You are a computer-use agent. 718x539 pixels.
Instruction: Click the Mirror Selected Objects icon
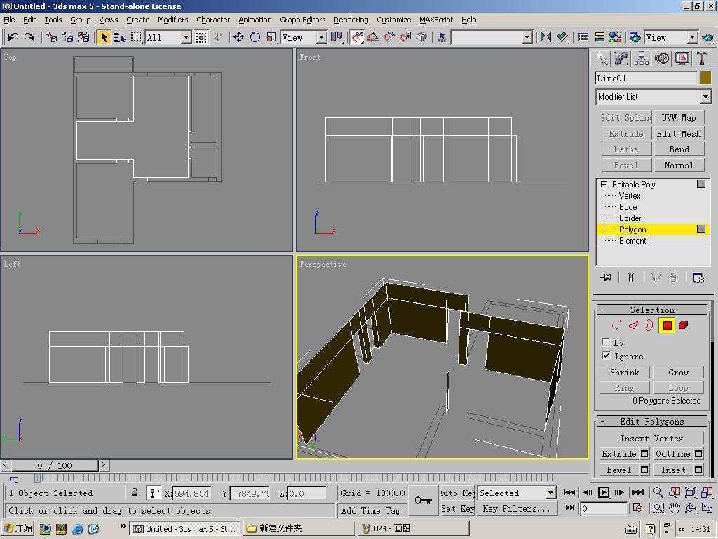pos(546,37)
